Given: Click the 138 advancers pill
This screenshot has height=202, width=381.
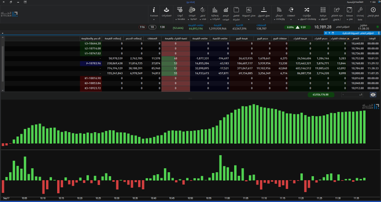Looking at the screenshot, I should click(162, 27).
